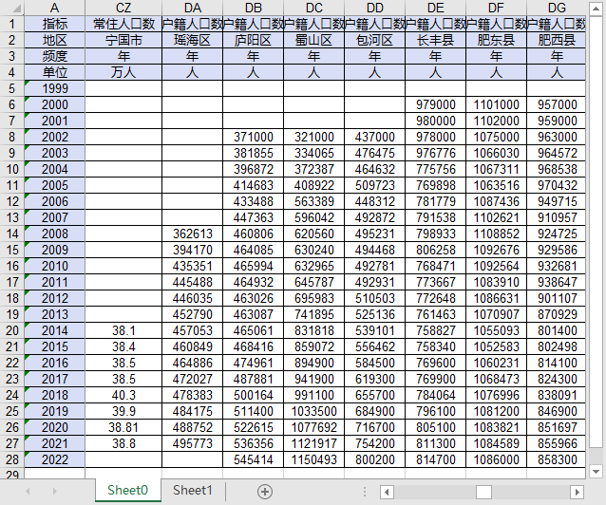Select row 28 header
This screenshot has width=606, height=505.
coord(12,459)
